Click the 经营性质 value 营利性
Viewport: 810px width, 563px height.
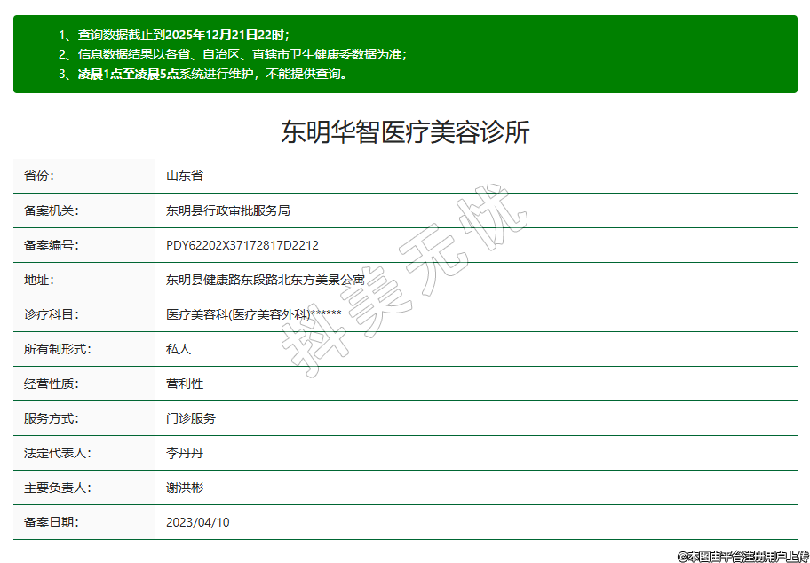point(185,384)
